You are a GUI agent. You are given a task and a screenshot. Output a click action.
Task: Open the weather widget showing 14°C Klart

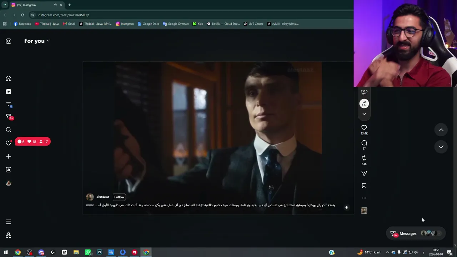(368, 252)
